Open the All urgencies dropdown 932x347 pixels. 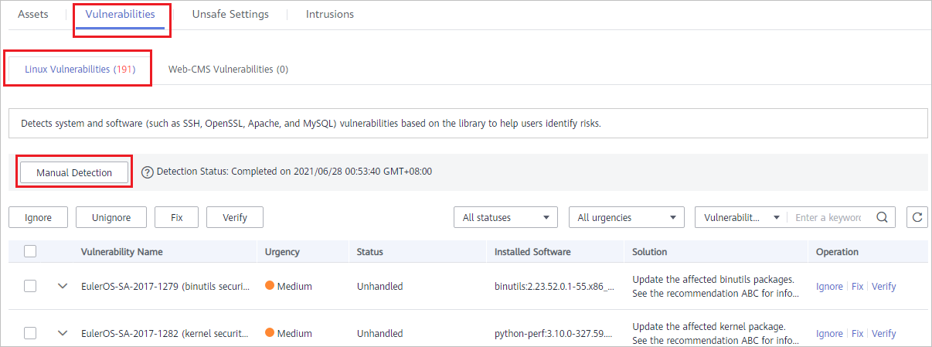[627, 218]
